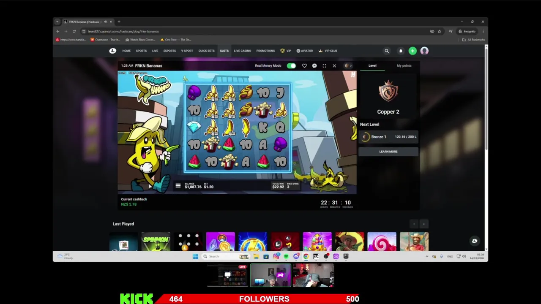Open the lightning coin game thumbnail
The width and height of the screenshot is (541, 304).
(253, 242)
